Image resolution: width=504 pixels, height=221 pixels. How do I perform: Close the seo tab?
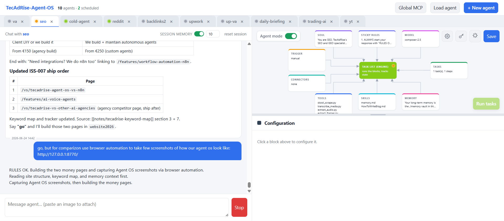[x=52, y=21]
